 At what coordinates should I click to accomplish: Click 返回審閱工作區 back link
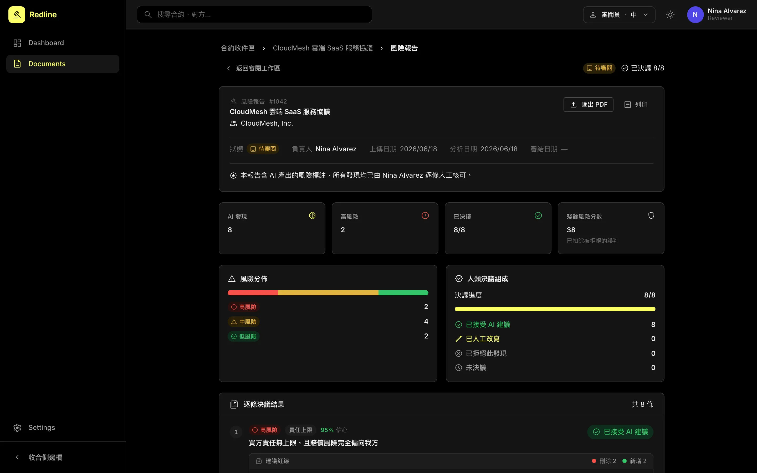click(x=254, y=68)
